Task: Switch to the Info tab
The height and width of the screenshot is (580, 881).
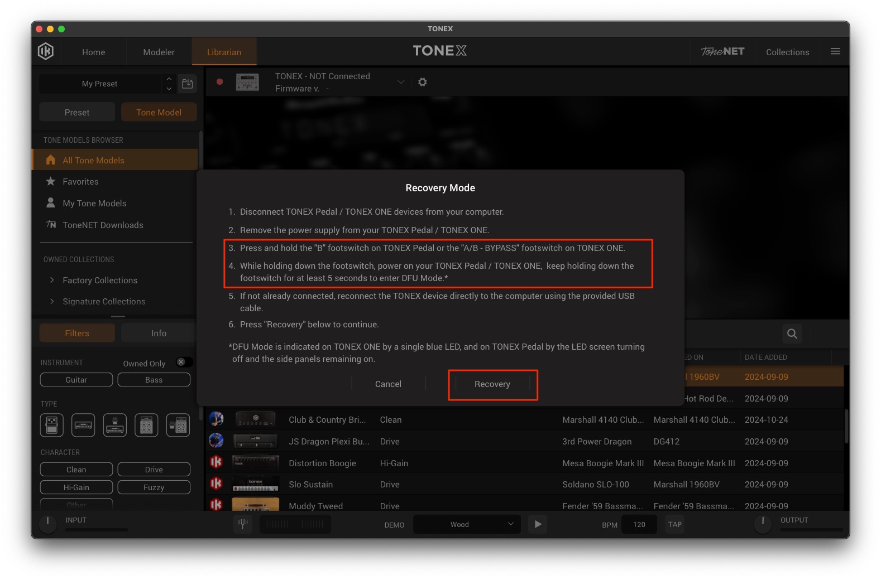Action: 159,333
